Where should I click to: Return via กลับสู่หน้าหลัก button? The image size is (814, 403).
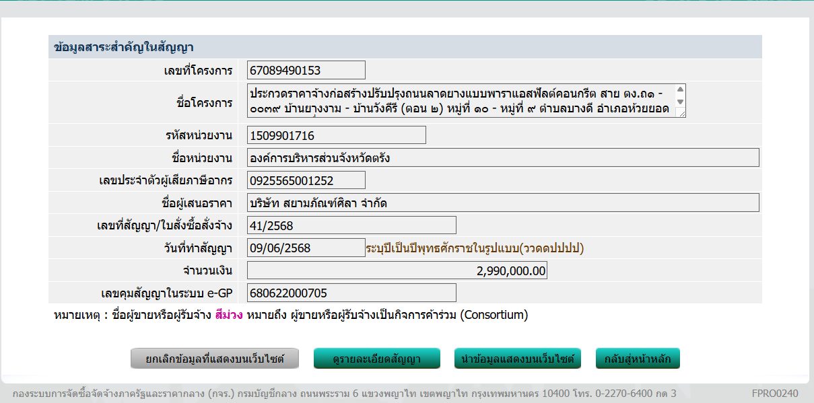(638, 359)
